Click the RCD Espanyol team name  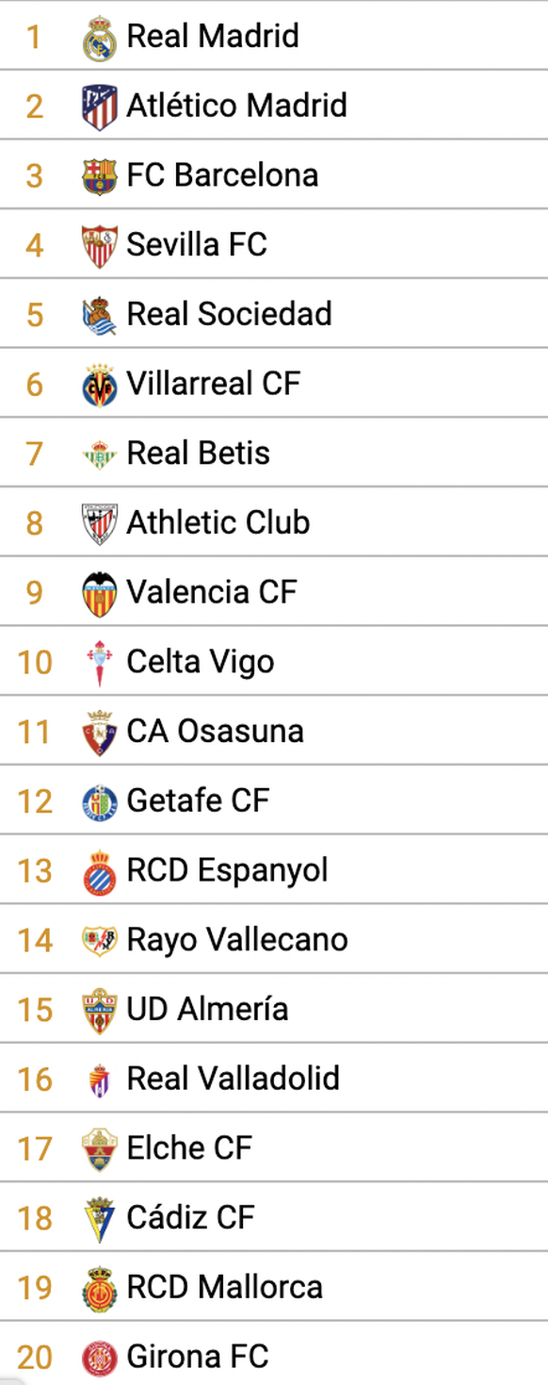[x=228, y=871]
